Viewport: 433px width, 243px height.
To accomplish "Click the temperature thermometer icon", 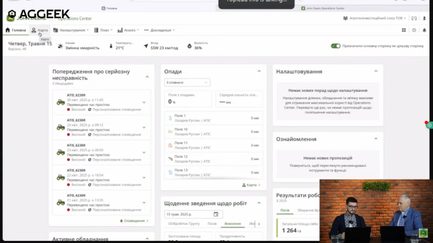I will [x=111, y=46].
